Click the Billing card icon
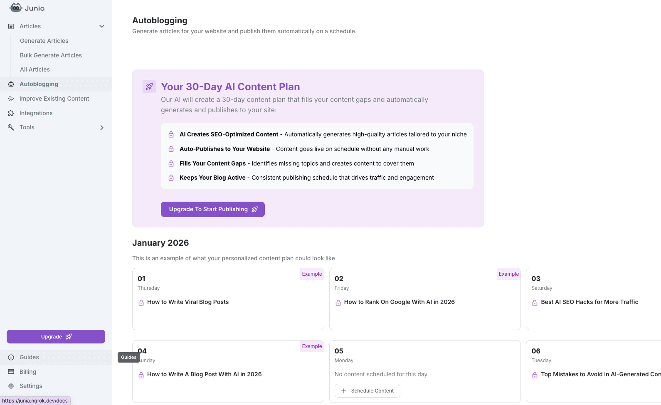Viewport: 661px width, 405px height. pyautogui.click(x=10, y=371)
